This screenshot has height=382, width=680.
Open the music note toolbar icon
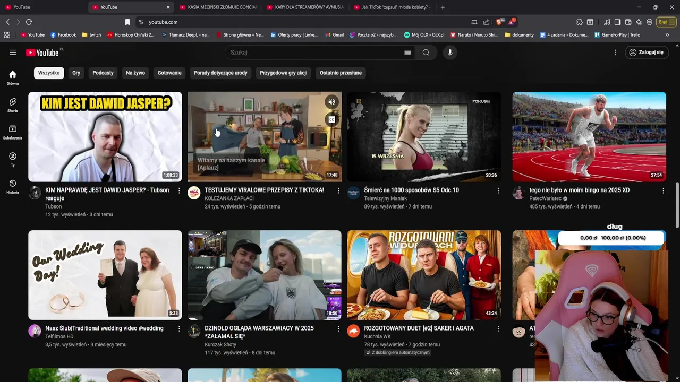(x=607, y=22)
